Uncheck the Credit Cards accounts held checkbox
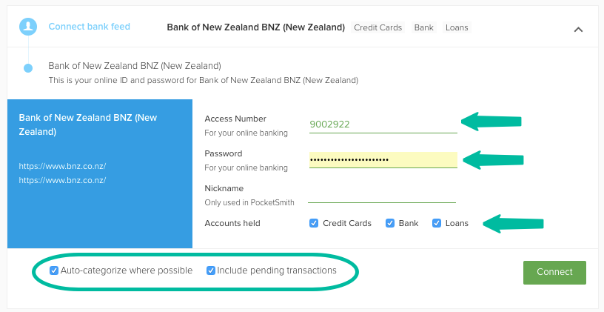 click(314, 223)
